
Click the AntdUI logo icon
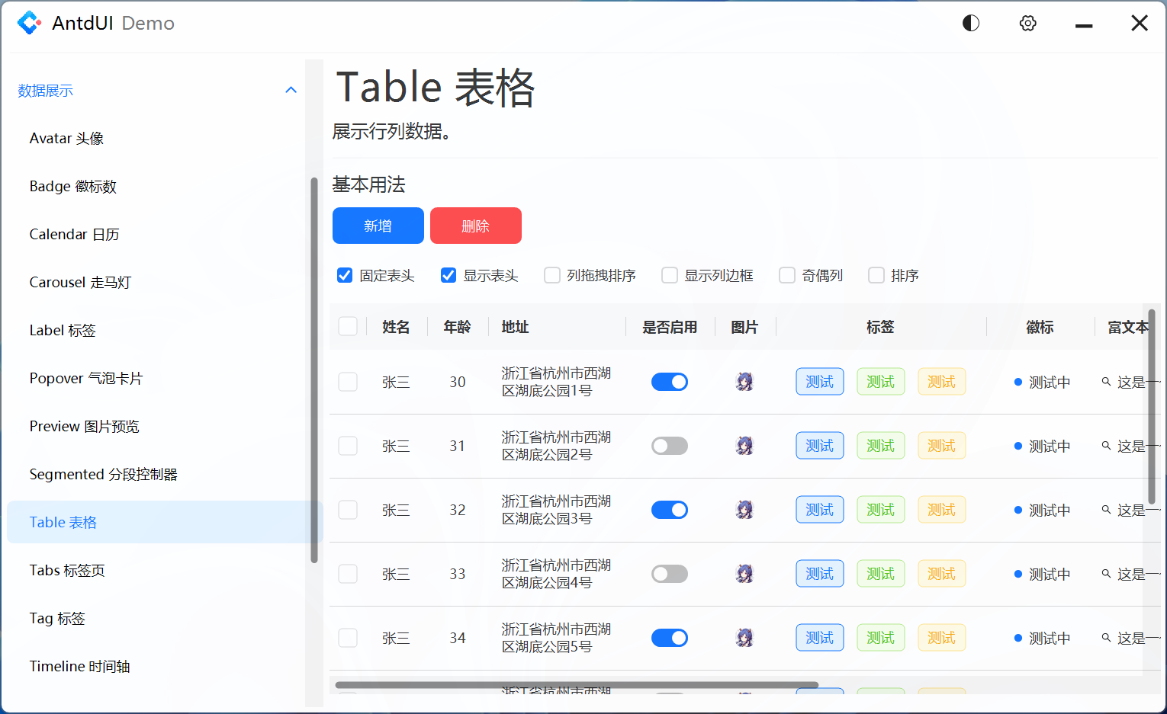(x=30, y=22)
